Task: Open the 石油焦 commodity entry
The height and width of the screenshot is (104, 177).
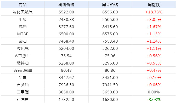Action: tap(23, 99)
